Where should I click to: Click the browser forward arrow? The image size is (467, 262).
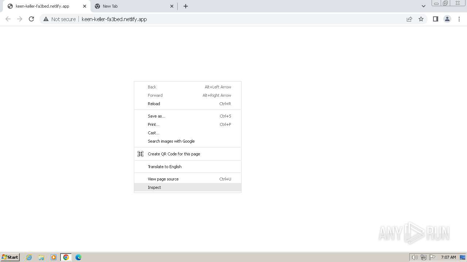pos(20,19)
